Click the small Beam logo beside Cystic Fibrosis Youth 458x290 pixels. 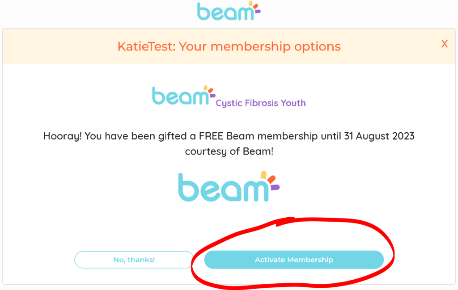point(184,95)
